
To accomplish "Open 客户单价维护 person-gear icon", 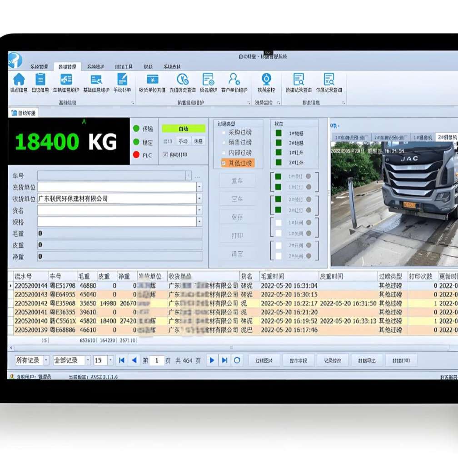I will tap(234, 79).
